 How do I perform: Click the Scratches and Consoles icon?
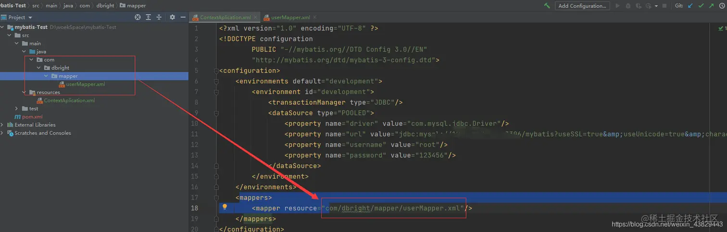10,133
